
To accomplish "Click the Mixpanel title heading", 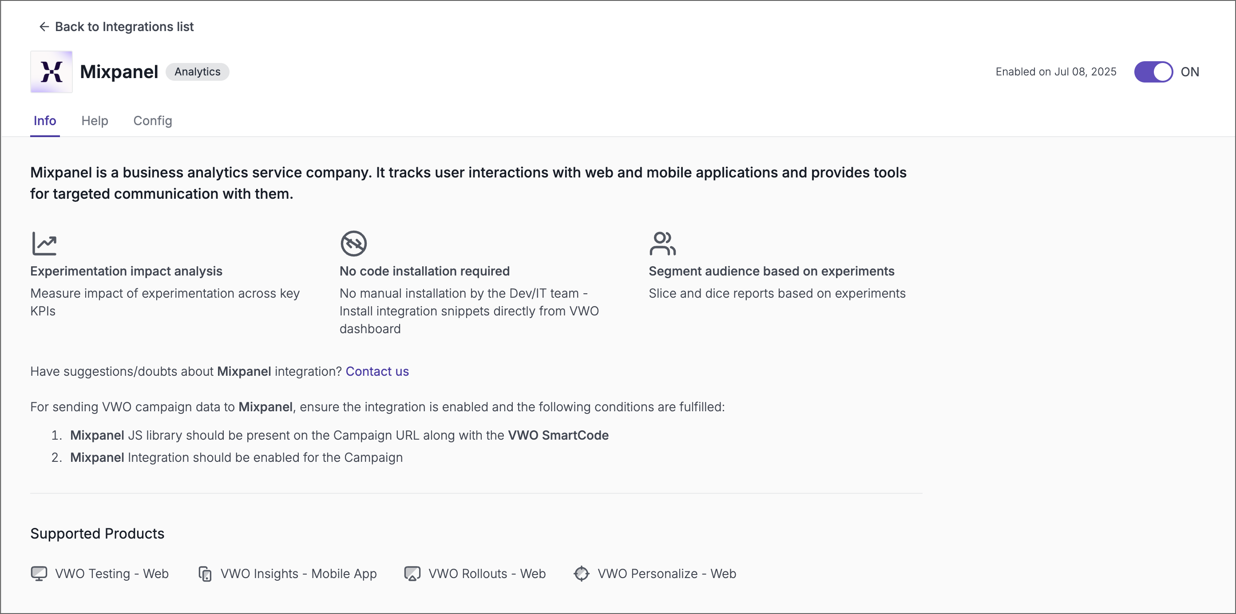I will [x=119, y=72].
